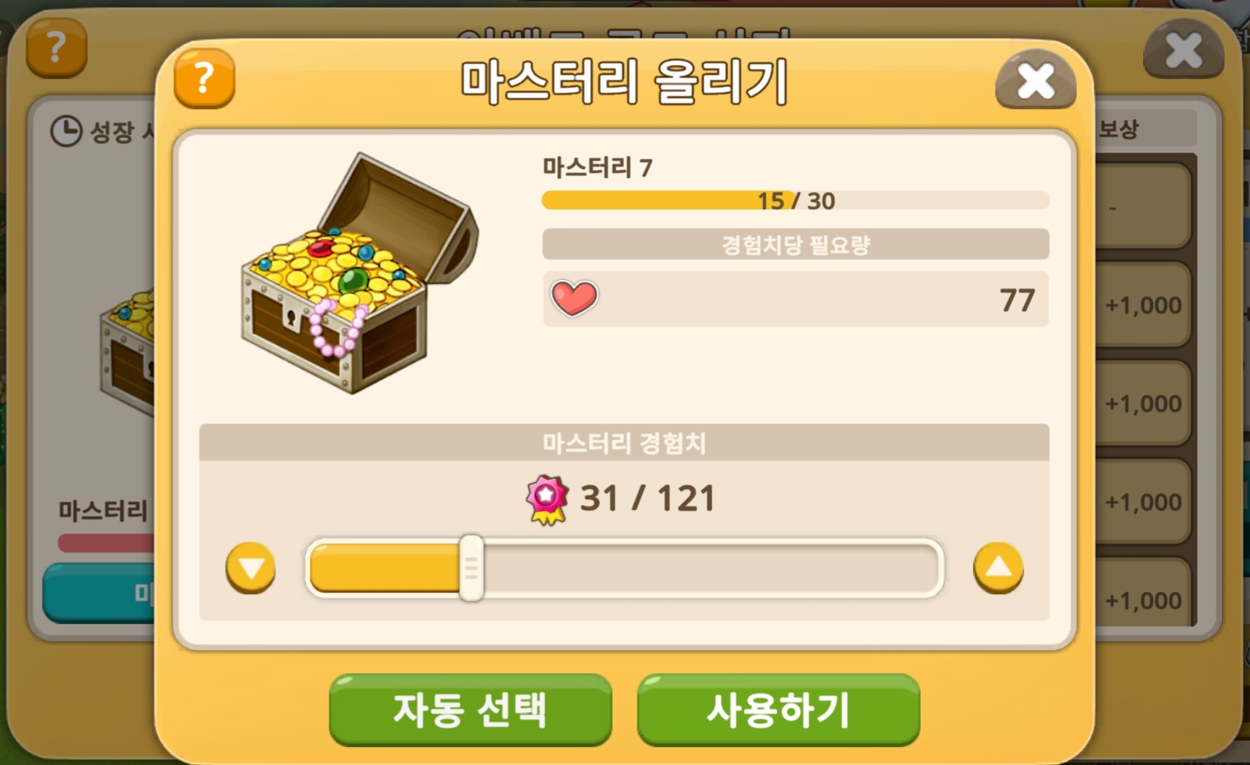
Task: Click the mastery medal badge icon
Action: pos(547,500)
